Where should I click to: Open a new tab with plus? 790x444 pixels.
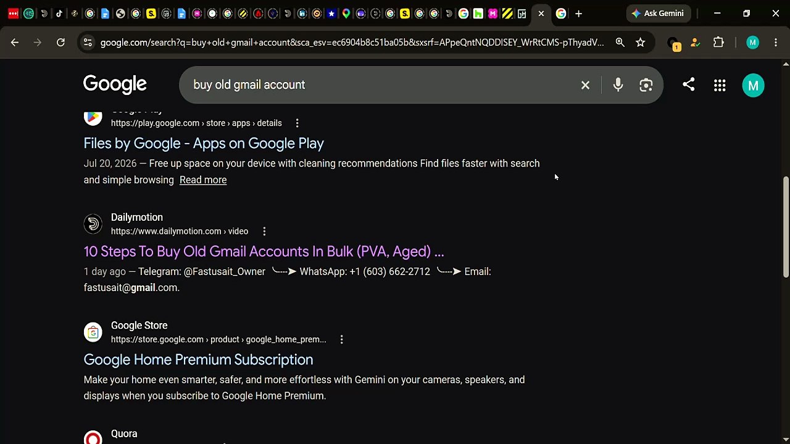pos(578,14)
